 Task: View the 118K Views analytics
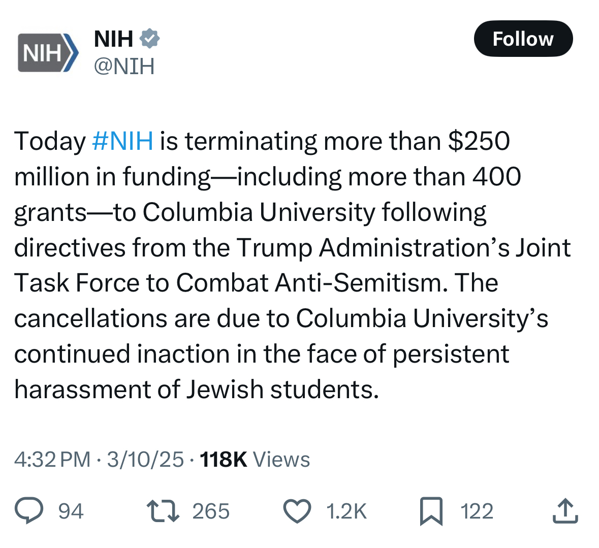(x=255, y=459)
